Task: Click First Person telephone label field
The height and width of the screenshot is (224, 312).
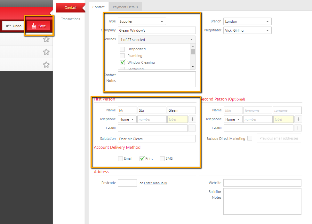Action: [178, 119]
